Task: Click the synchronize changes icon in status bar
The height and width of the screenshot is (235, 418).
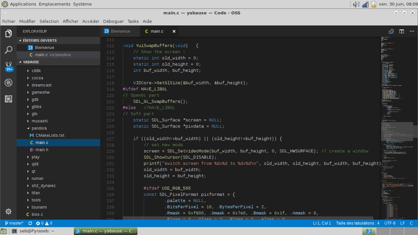Action: pos(30,223)
